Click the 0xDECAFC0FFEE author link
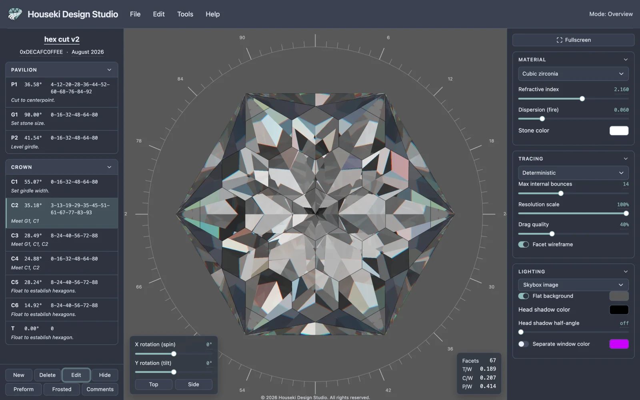640x400 pixels. 41,52
